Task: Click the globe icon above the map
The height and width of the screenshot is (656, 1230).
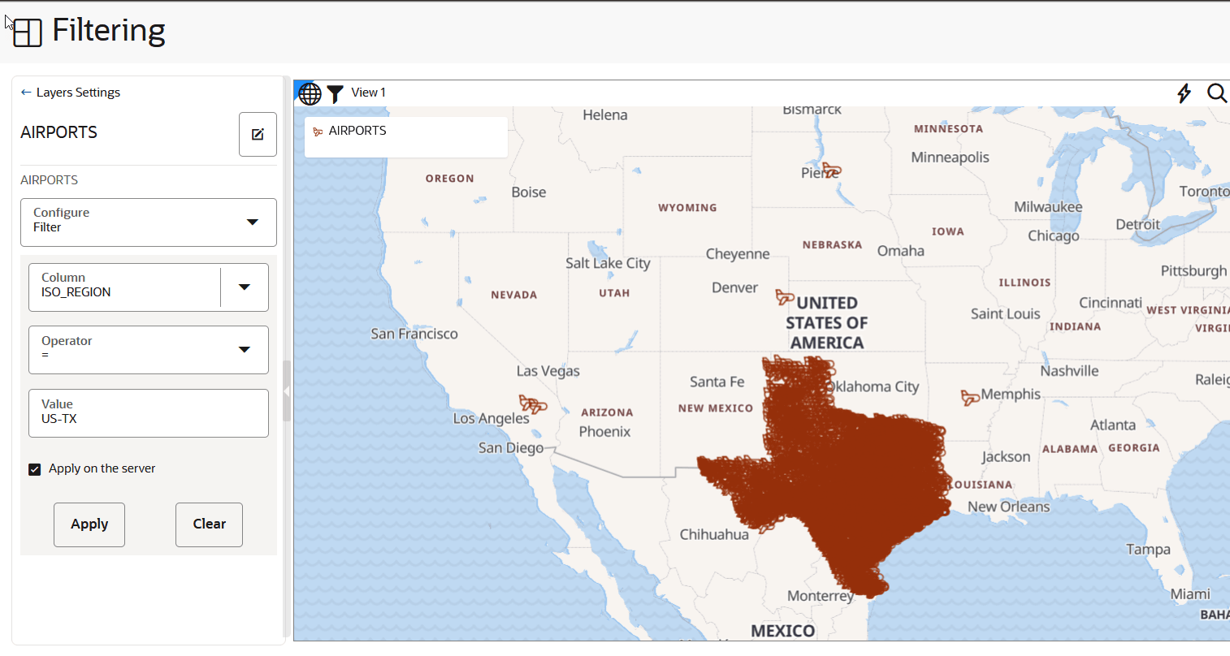Action: pyautogui.click(x=310, y=93)
